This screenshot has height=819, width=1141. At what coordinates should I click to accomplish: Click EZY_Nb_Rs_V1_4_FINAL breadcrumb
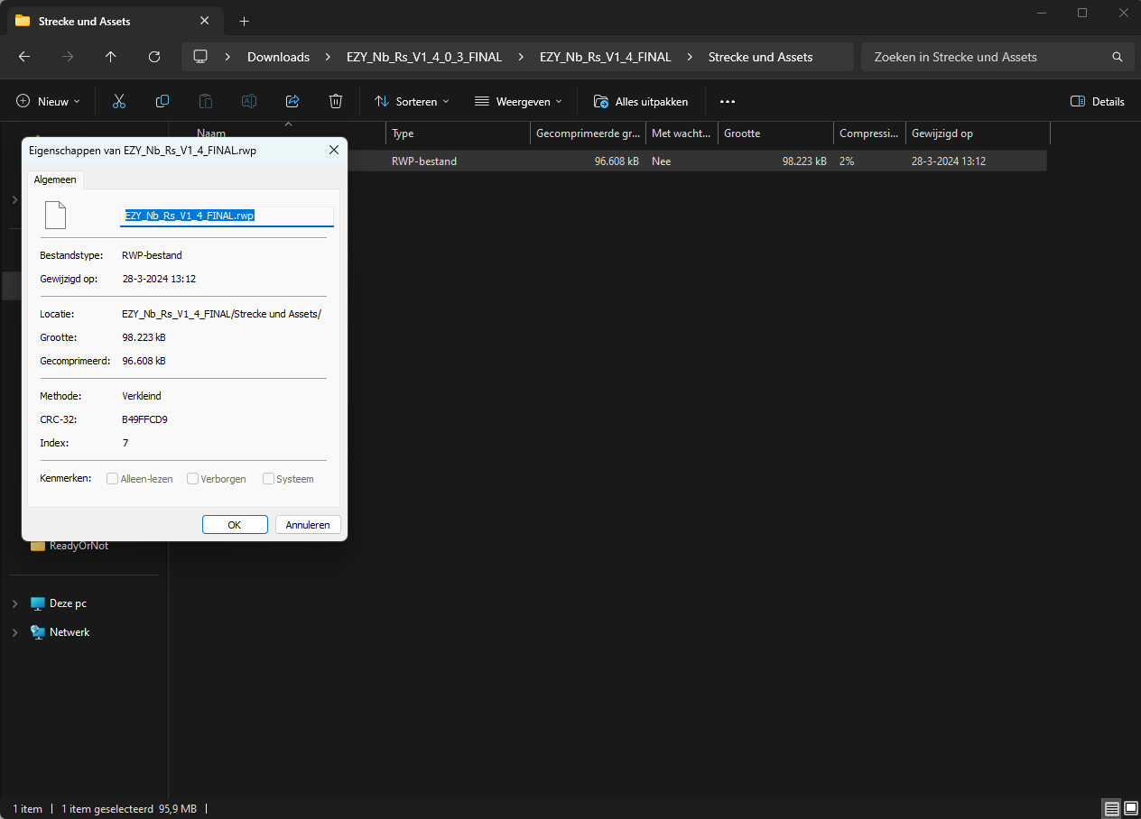(606, 57)
